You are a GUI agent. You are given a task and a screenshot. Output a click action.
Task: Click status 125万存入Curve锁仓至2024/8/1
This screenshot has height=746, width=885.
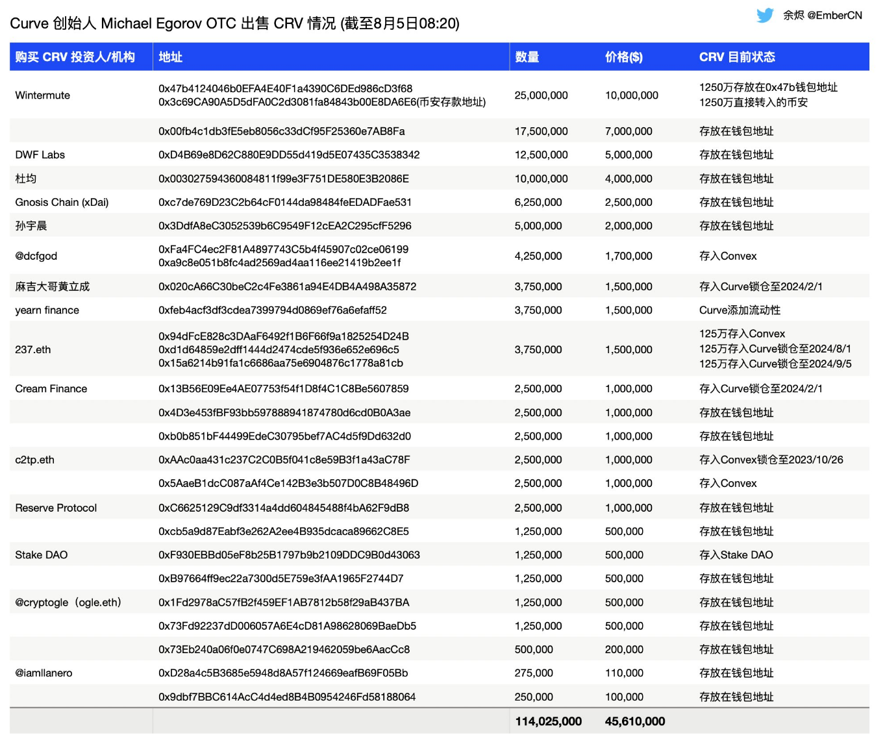click(x=775, y=349)
